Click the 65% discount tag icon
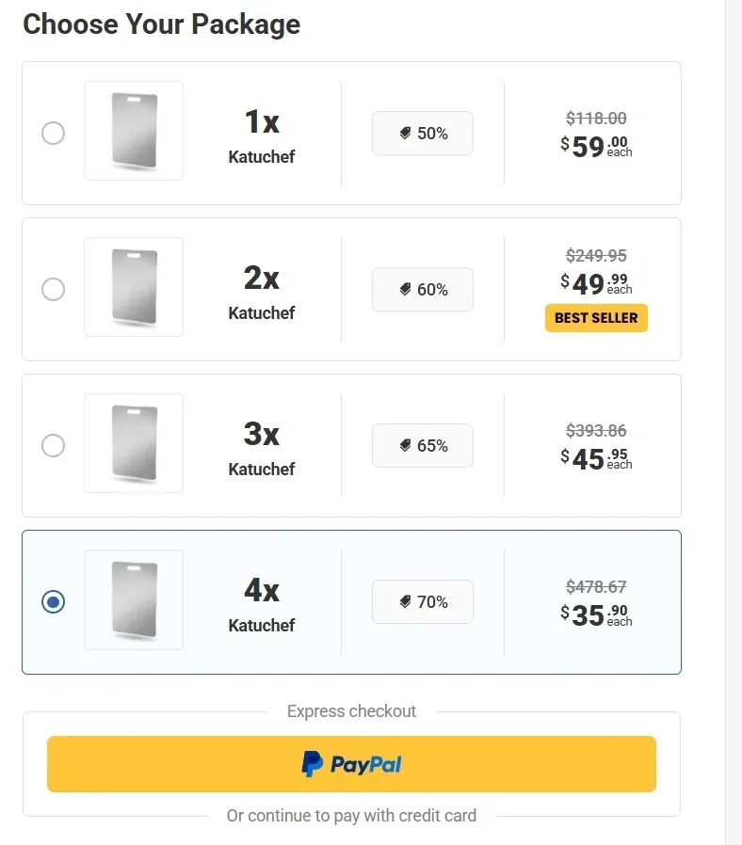The width and height of the screenshot is (742, 845). [406, 445]
